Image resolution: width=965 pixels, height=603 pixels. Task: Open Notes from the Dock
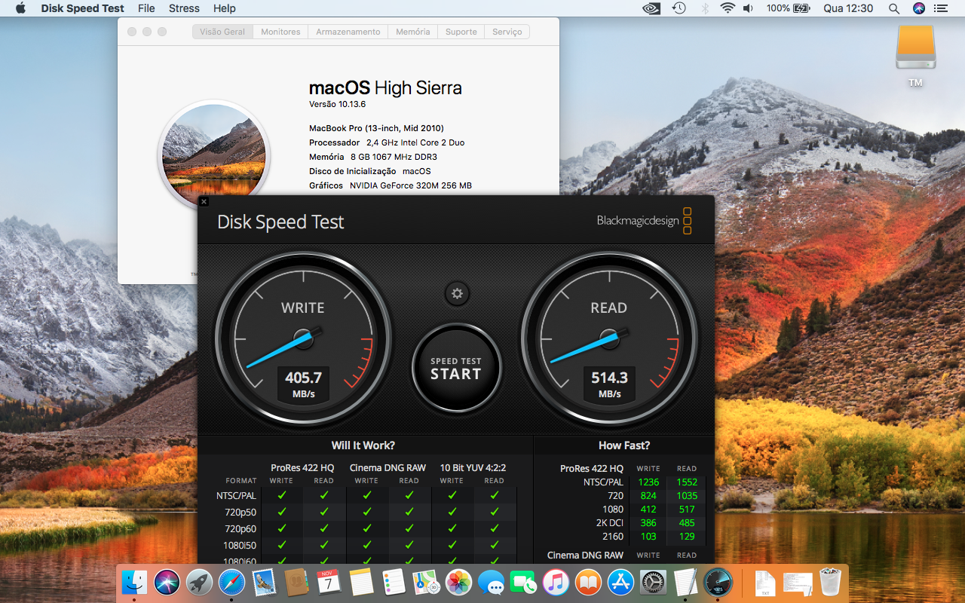(x=361, y=582)
